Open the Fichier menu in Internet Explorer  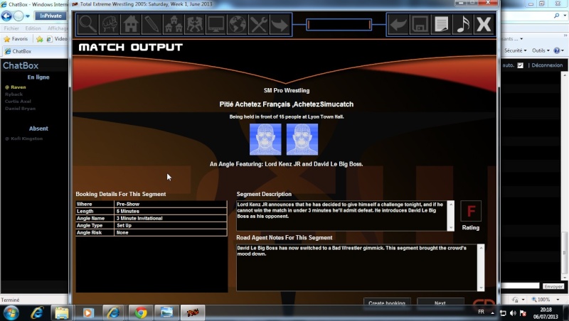point(11,28)
